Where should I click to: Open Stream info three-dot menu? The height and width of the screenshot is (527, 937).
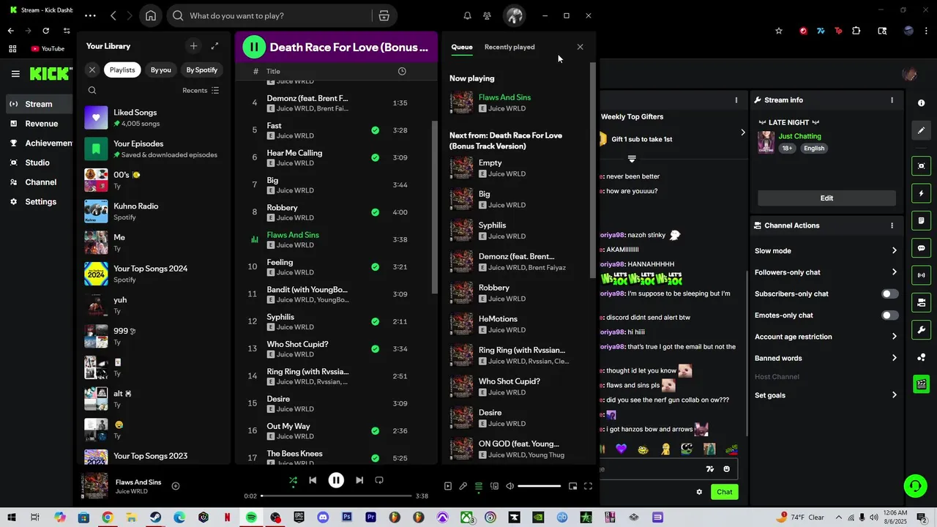pos(892,100)
